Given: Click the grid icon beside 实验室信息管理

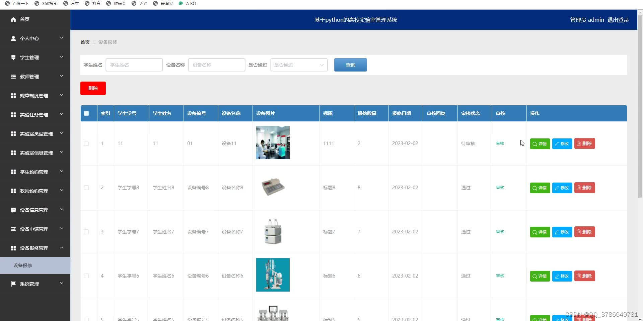Looking at the screenshot, I should 13,153.
